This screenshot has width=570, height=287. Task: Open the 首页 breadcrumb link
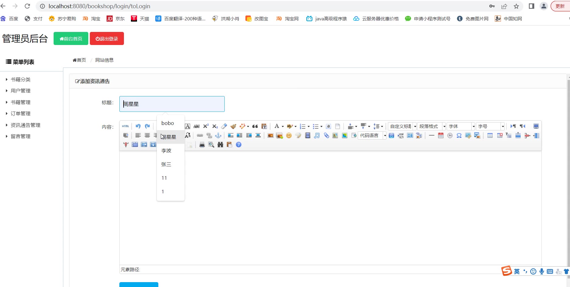(x=79, y=60)
